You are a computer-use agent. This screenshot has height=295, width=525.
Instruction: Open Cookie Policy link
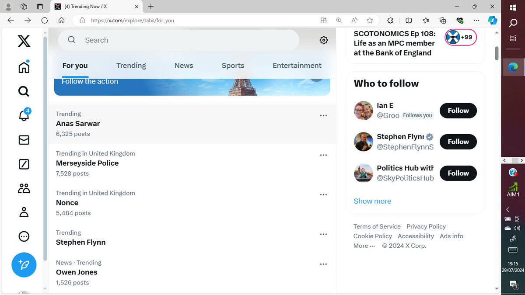click(373, 236)
